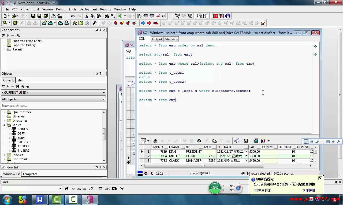The height and width of the screenshot is (205, 343).
Task: Switch to the Files tab in Objects panel
Action: 20,80
